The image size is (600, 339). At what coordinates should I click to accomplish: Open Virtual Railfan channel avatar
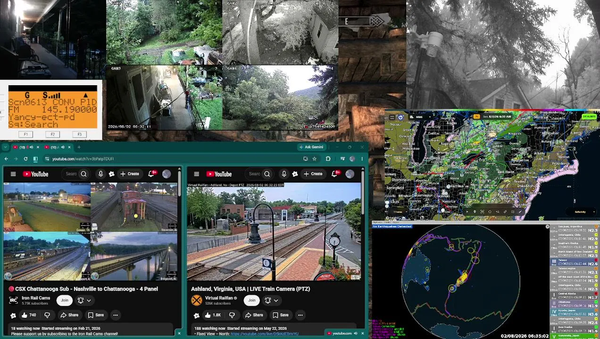[x=196, y=300]
